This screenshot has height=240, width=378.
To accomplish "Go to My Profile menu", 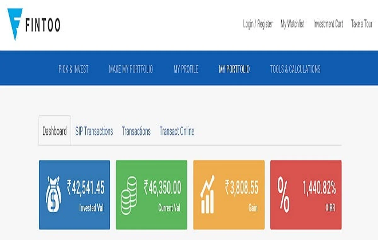I will 186,69.
